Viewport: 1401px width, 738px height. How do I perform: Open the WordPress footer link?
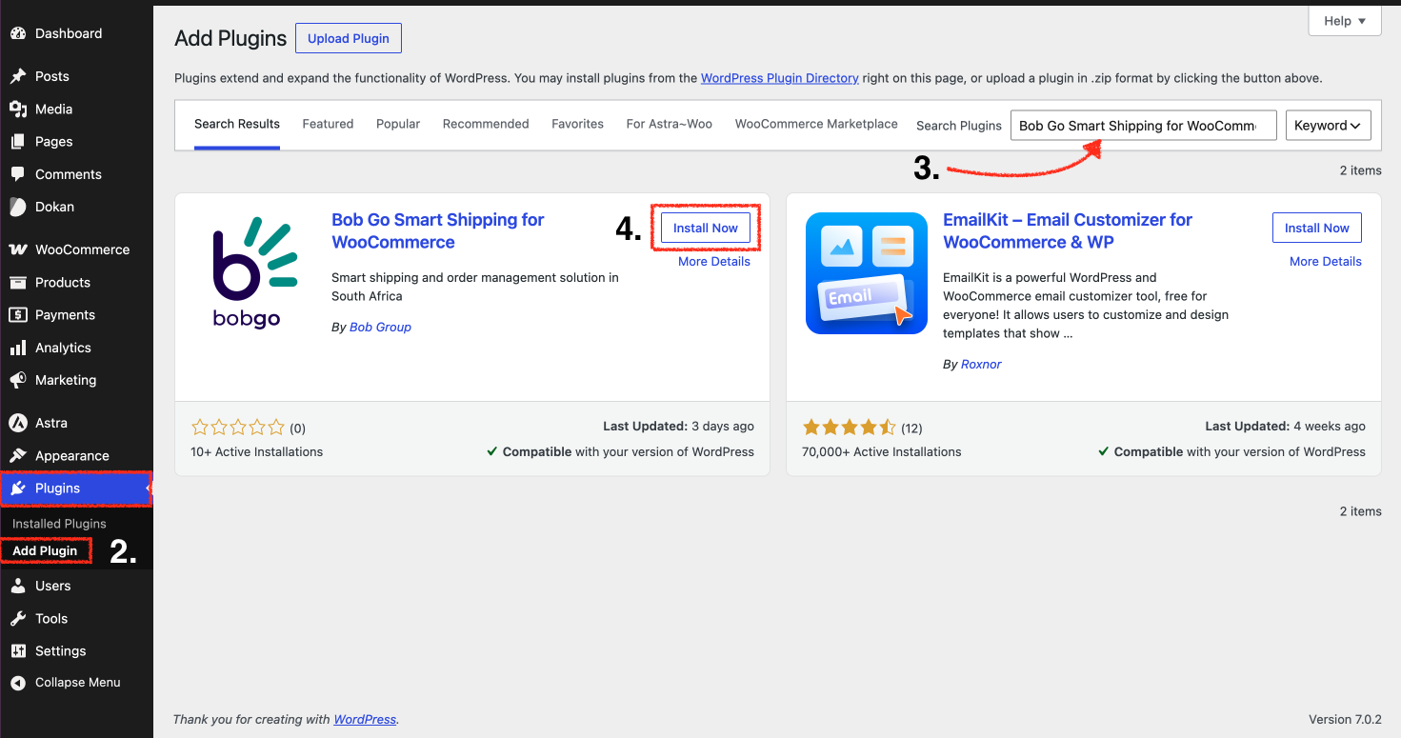click(365, 720)
